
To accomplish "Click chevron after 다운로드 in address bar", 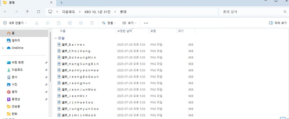I will 80,12.
